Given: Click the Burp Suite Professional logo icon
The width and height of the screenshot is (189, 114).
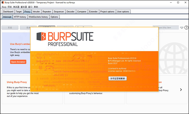Looking at the screenshot, I should pos(41,37).
